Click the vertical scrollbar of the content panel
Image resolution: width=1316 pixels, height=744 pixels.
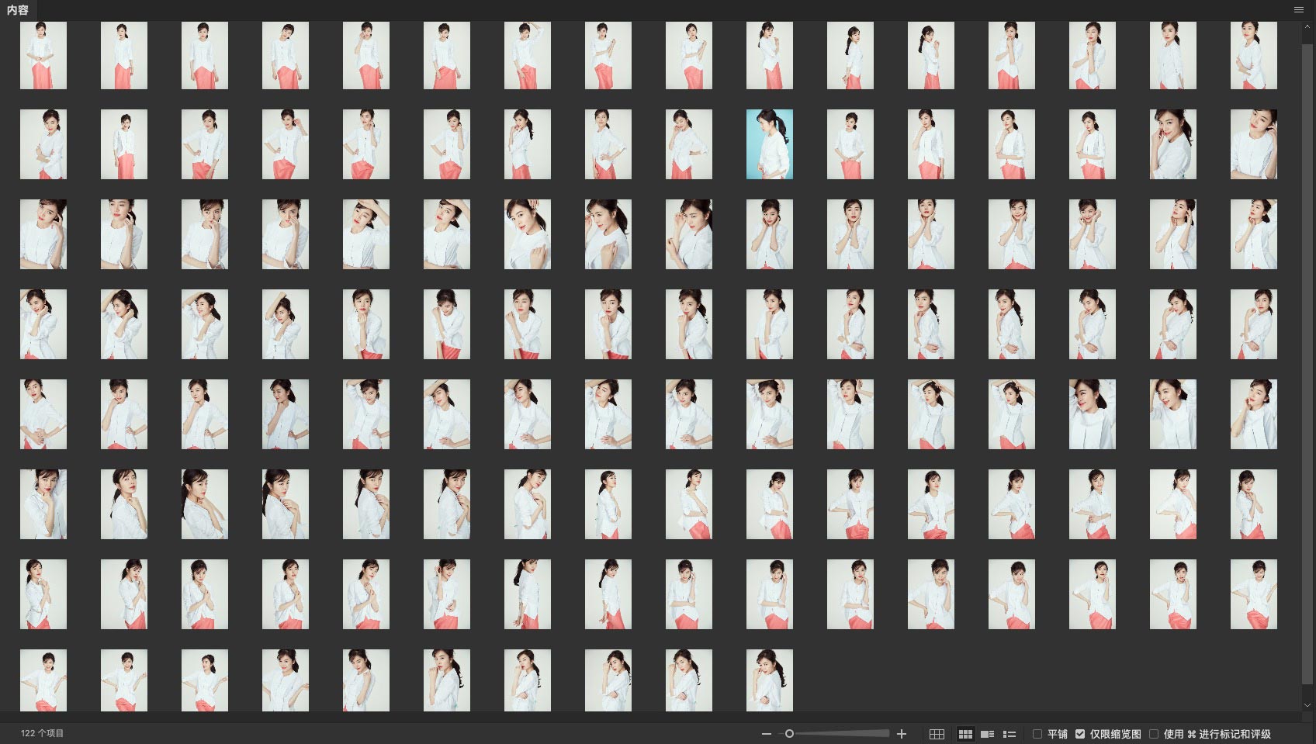click(x=1307, y=310)
